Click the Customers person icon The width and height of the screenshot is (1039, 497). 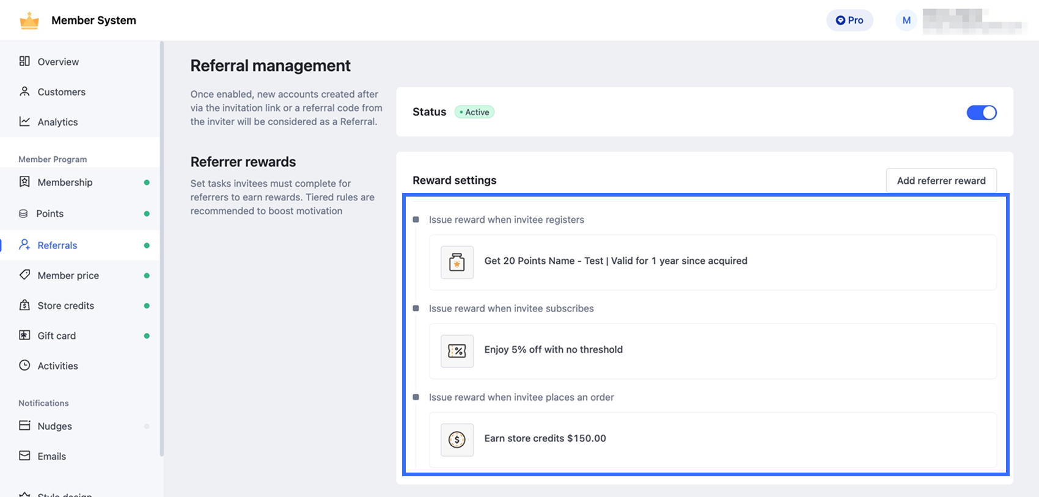24,92
